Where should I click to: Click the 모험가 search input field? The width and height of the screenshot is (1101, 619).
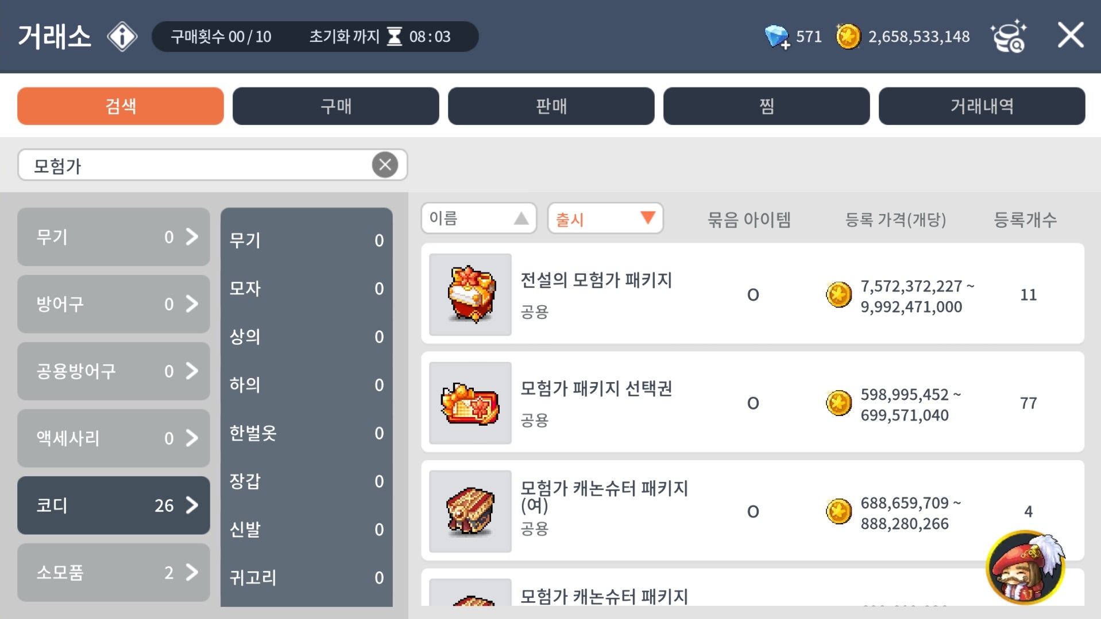[195, 165]
